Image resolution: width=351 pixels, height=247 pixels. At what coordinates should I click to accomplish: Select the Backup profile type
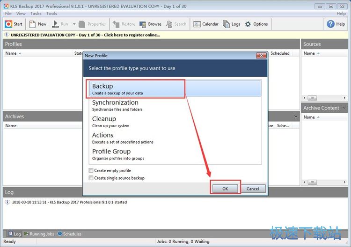point(175,88)
